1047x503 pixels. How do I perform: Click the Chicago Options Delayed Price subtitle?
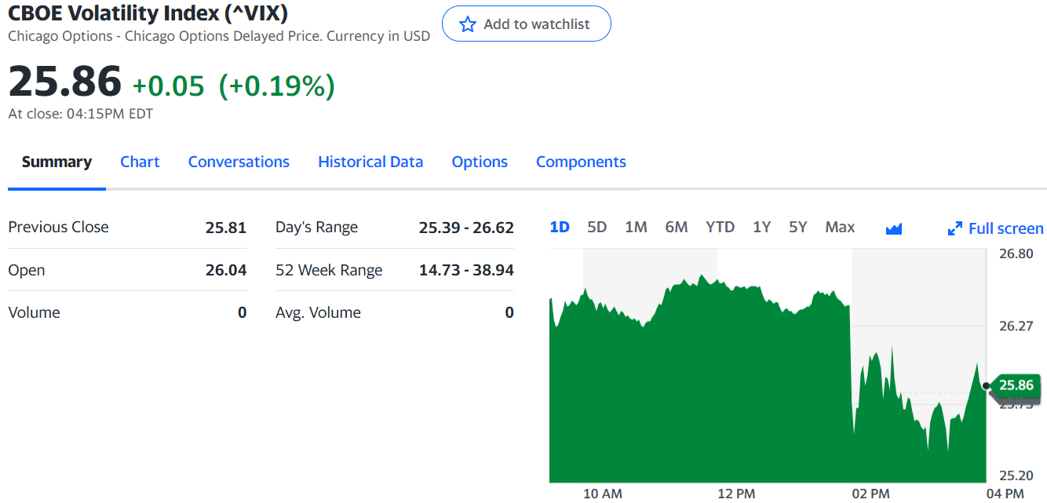click(x=219, y=36)
